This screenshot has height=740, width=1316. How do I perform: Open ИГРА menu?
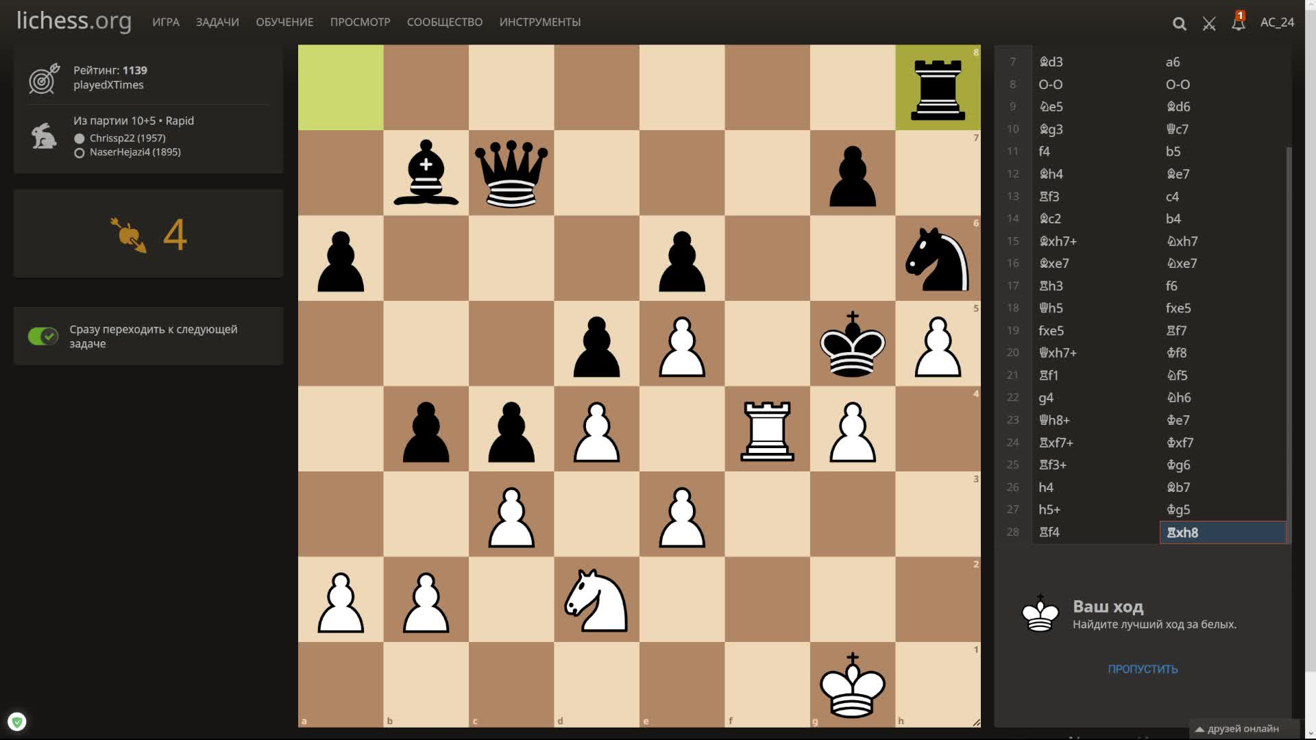(166, 22)
